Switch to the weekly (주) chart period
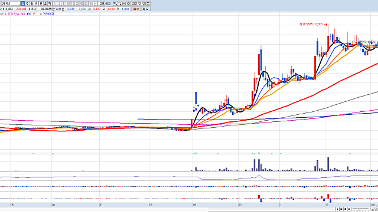 (27, 4)
